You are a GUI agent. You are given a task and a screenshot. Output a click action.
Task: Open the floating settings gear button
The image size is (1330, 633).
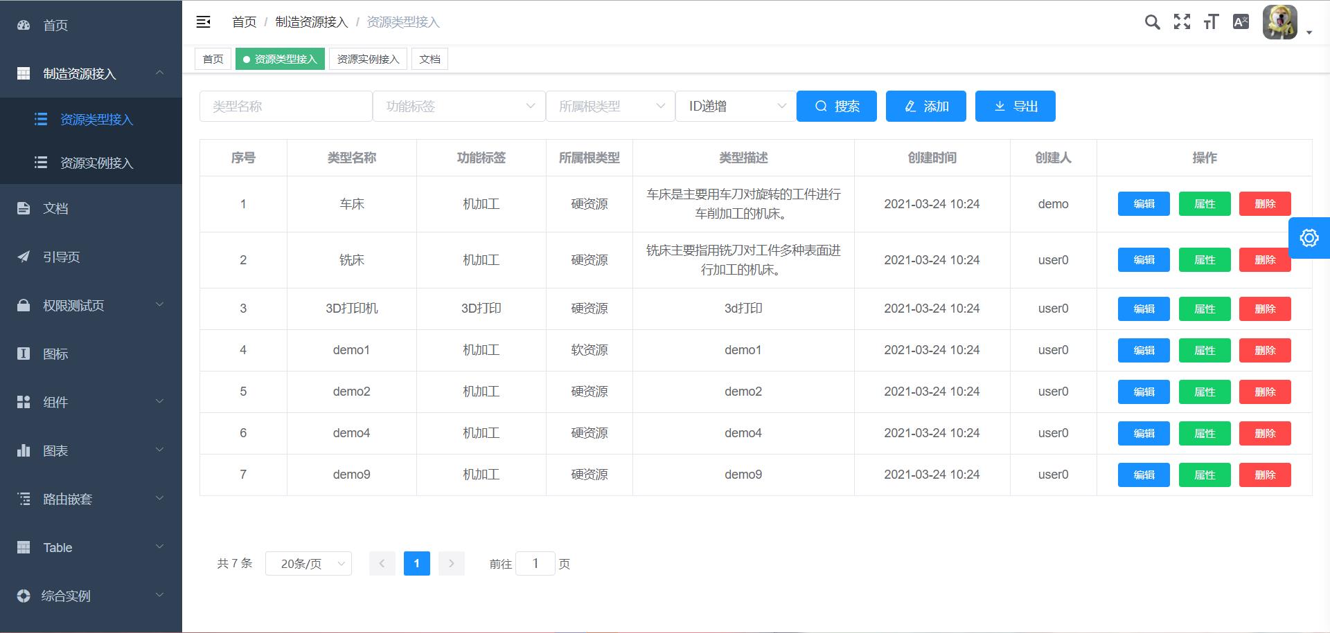point(1309,238)
